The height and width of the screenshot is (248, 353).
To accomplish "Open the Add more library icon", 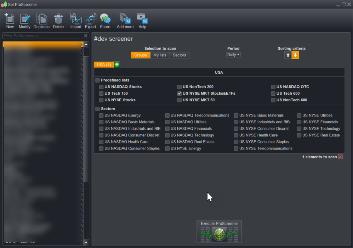I will (x=125, y=21).
